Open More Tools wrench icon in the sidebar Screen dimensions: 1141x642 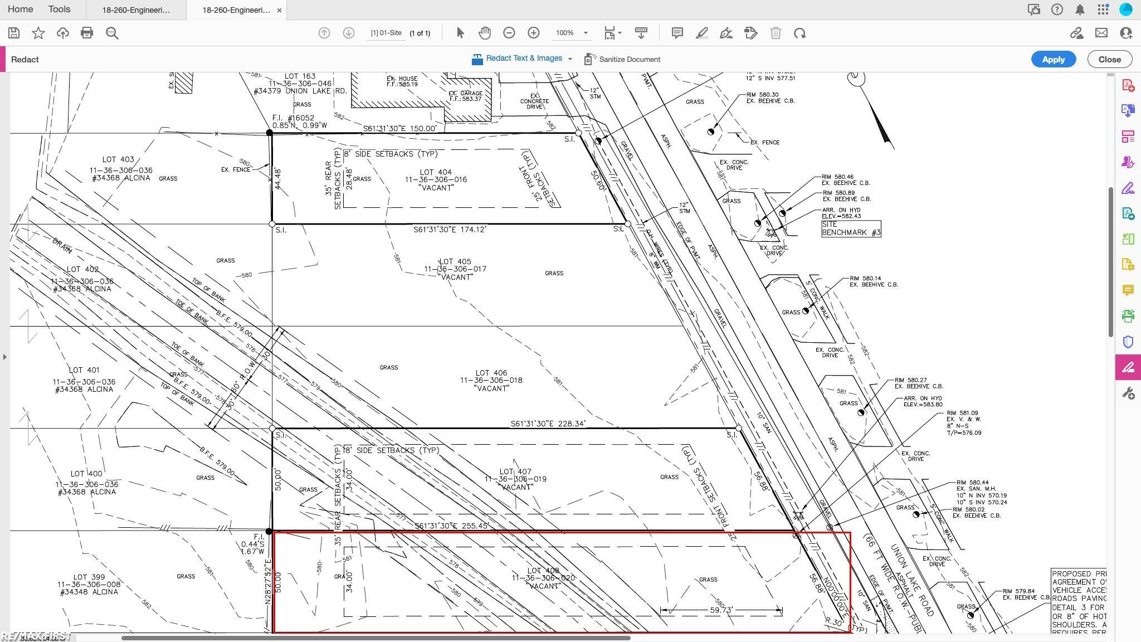tap(1128, 393)
